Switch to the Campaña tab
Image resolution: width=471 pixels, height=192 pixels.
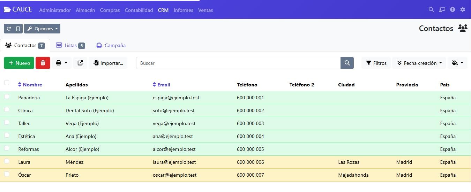(x=111, y=45)
